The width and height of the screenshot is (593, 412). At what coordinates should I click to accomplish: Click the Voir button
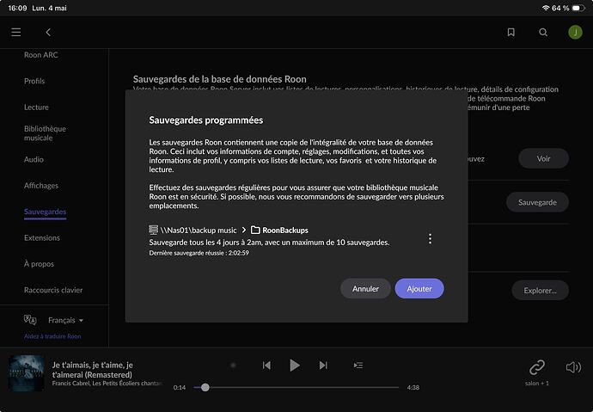(x=543, y=158)
